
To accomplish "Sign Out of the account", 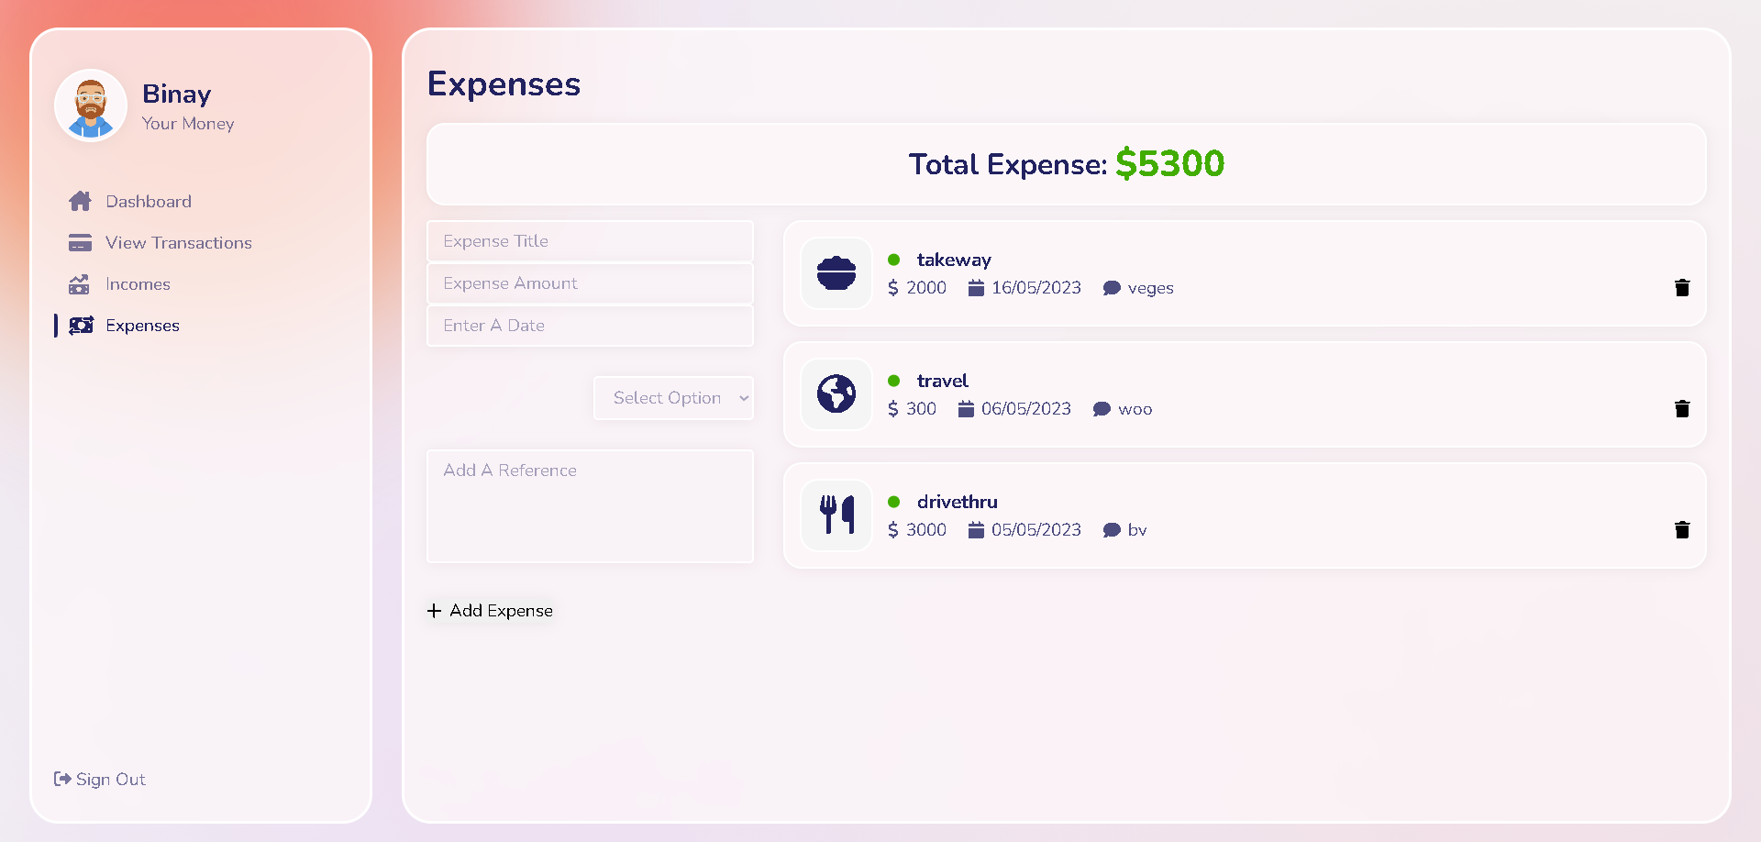I will tap(99, 779).
